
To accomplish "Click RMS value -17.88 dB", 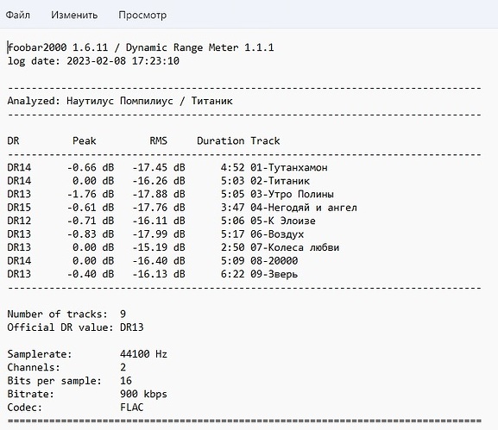I will coord(159,194).
